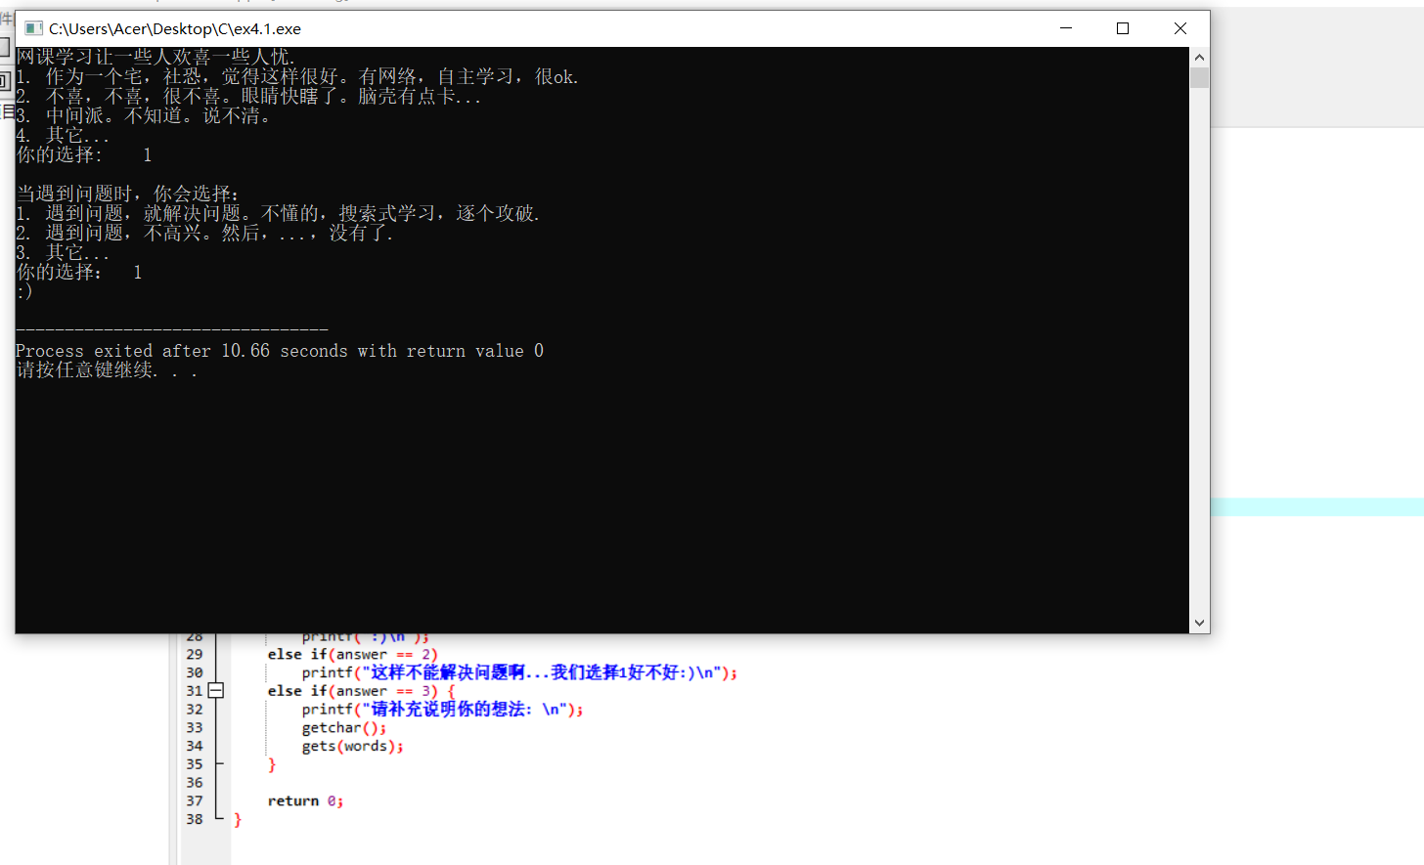Click the 'gets(words);' code line
This screenshot has height=865, width=1424.
tap(352, 747)
